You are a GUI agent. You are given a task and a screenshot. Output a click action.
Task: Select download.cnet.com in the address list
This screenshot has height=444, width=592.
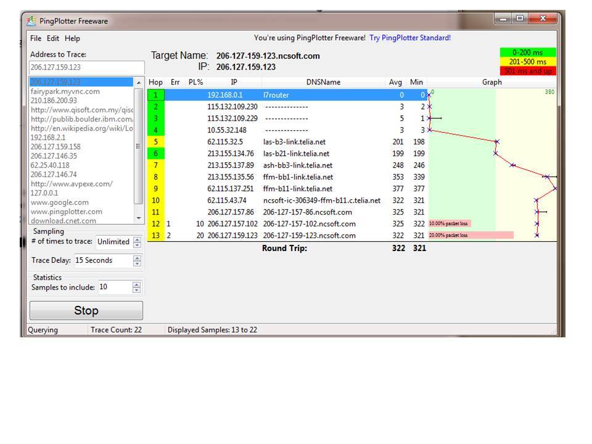coord(81,221)
